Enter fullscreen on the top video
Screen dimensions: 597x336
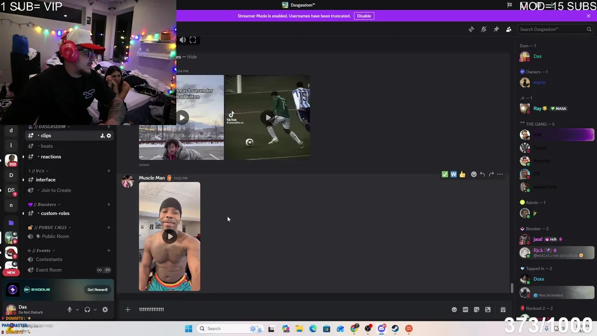click(x=193, y=40)
